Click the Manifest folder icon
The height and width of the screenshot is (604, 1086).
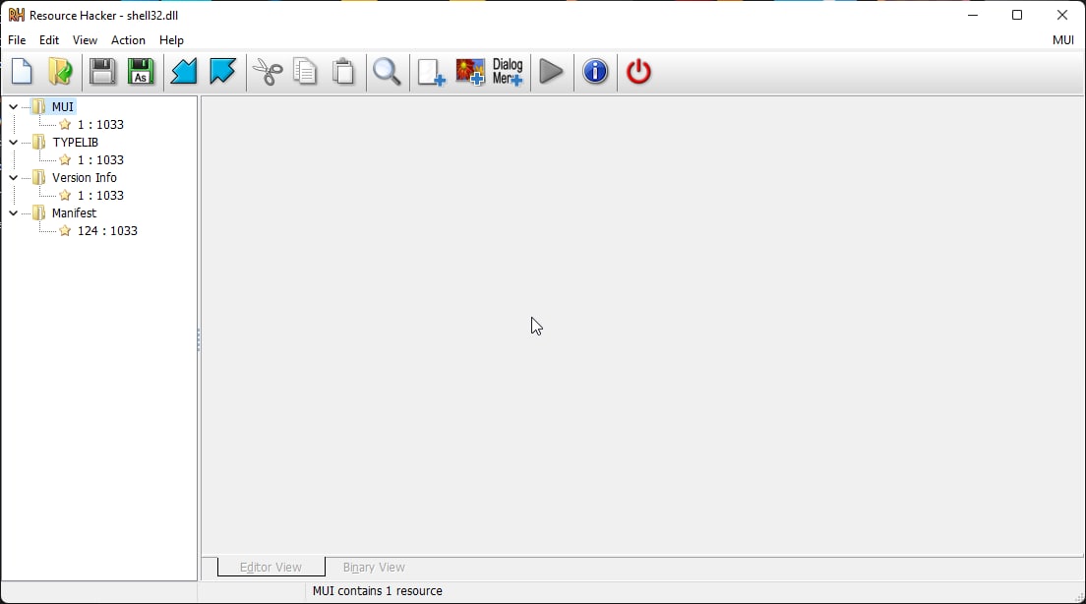click(39, 212)
